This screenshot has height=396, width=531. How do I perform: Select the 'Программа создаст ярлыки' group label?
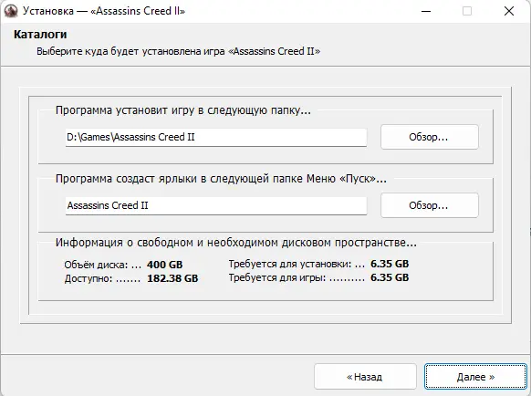coord(221,179)
